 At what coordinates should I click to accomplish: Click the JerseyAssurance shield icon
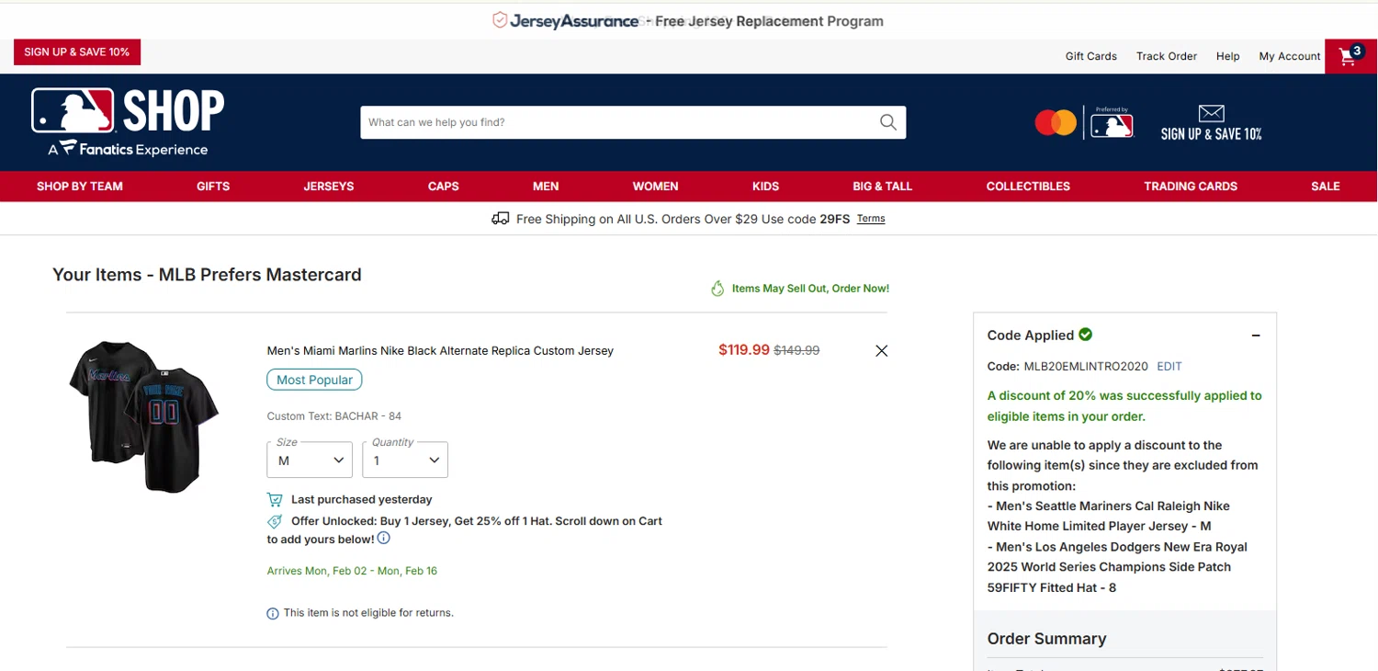point(500,20)
